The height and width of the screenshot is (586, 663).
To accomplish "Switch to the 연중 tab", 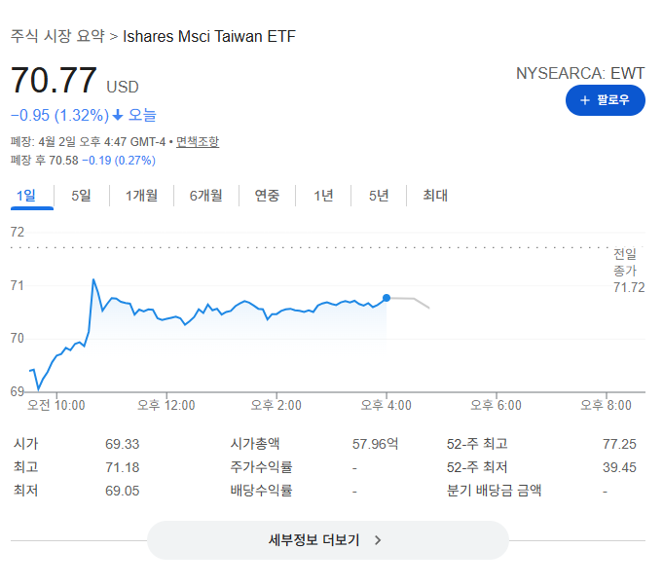I will (x=267, y=196).
